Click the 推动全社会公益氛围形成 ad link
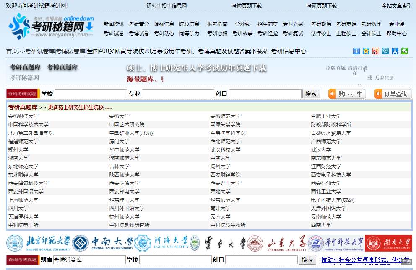This screenshot has height=270, width=416. (x=366, y=260)
